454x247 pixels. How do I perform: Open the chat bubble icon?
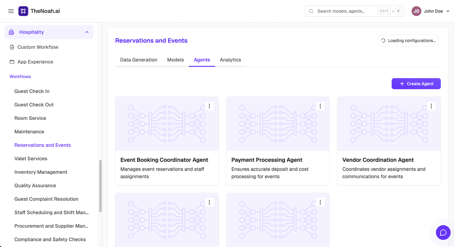pyautogui.click(x=443, y=232)
